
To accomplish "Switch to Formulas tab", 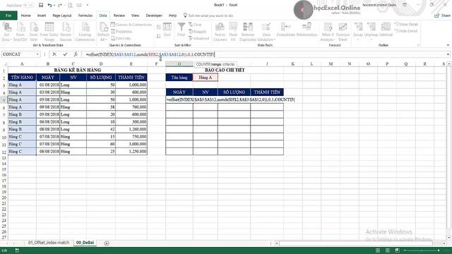I will 85,16.
